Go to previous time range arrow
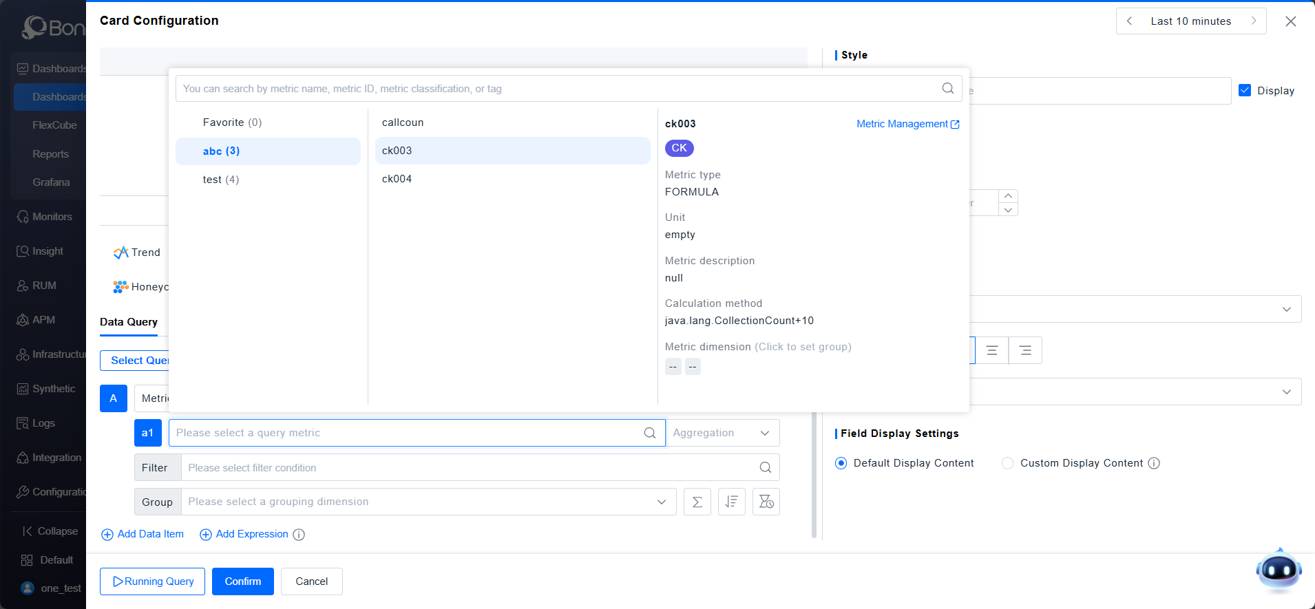 1130,21
